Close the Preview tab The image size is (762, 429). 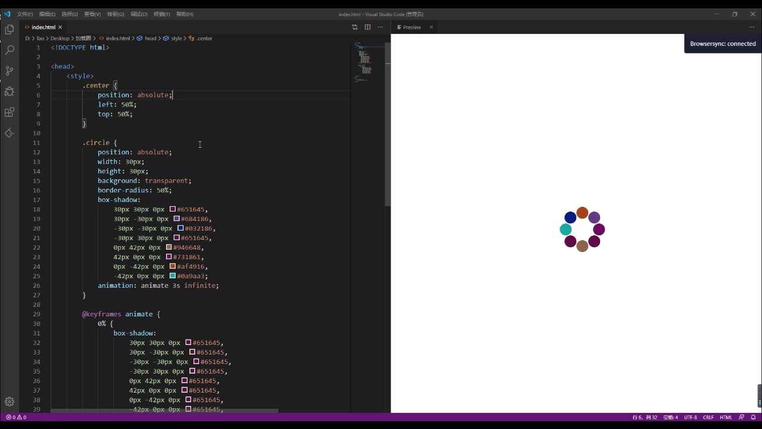click(x=431, y=27)
